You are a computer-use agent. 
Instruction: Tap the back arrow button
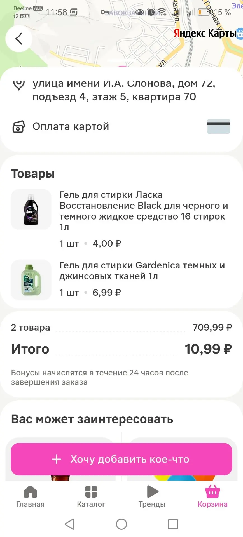tap(19, 39)
